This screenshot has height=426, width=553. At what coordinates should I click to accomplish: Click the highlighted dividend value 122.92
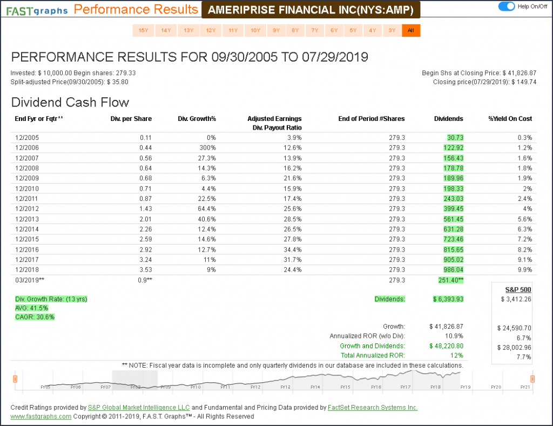(x=453, y=148)
